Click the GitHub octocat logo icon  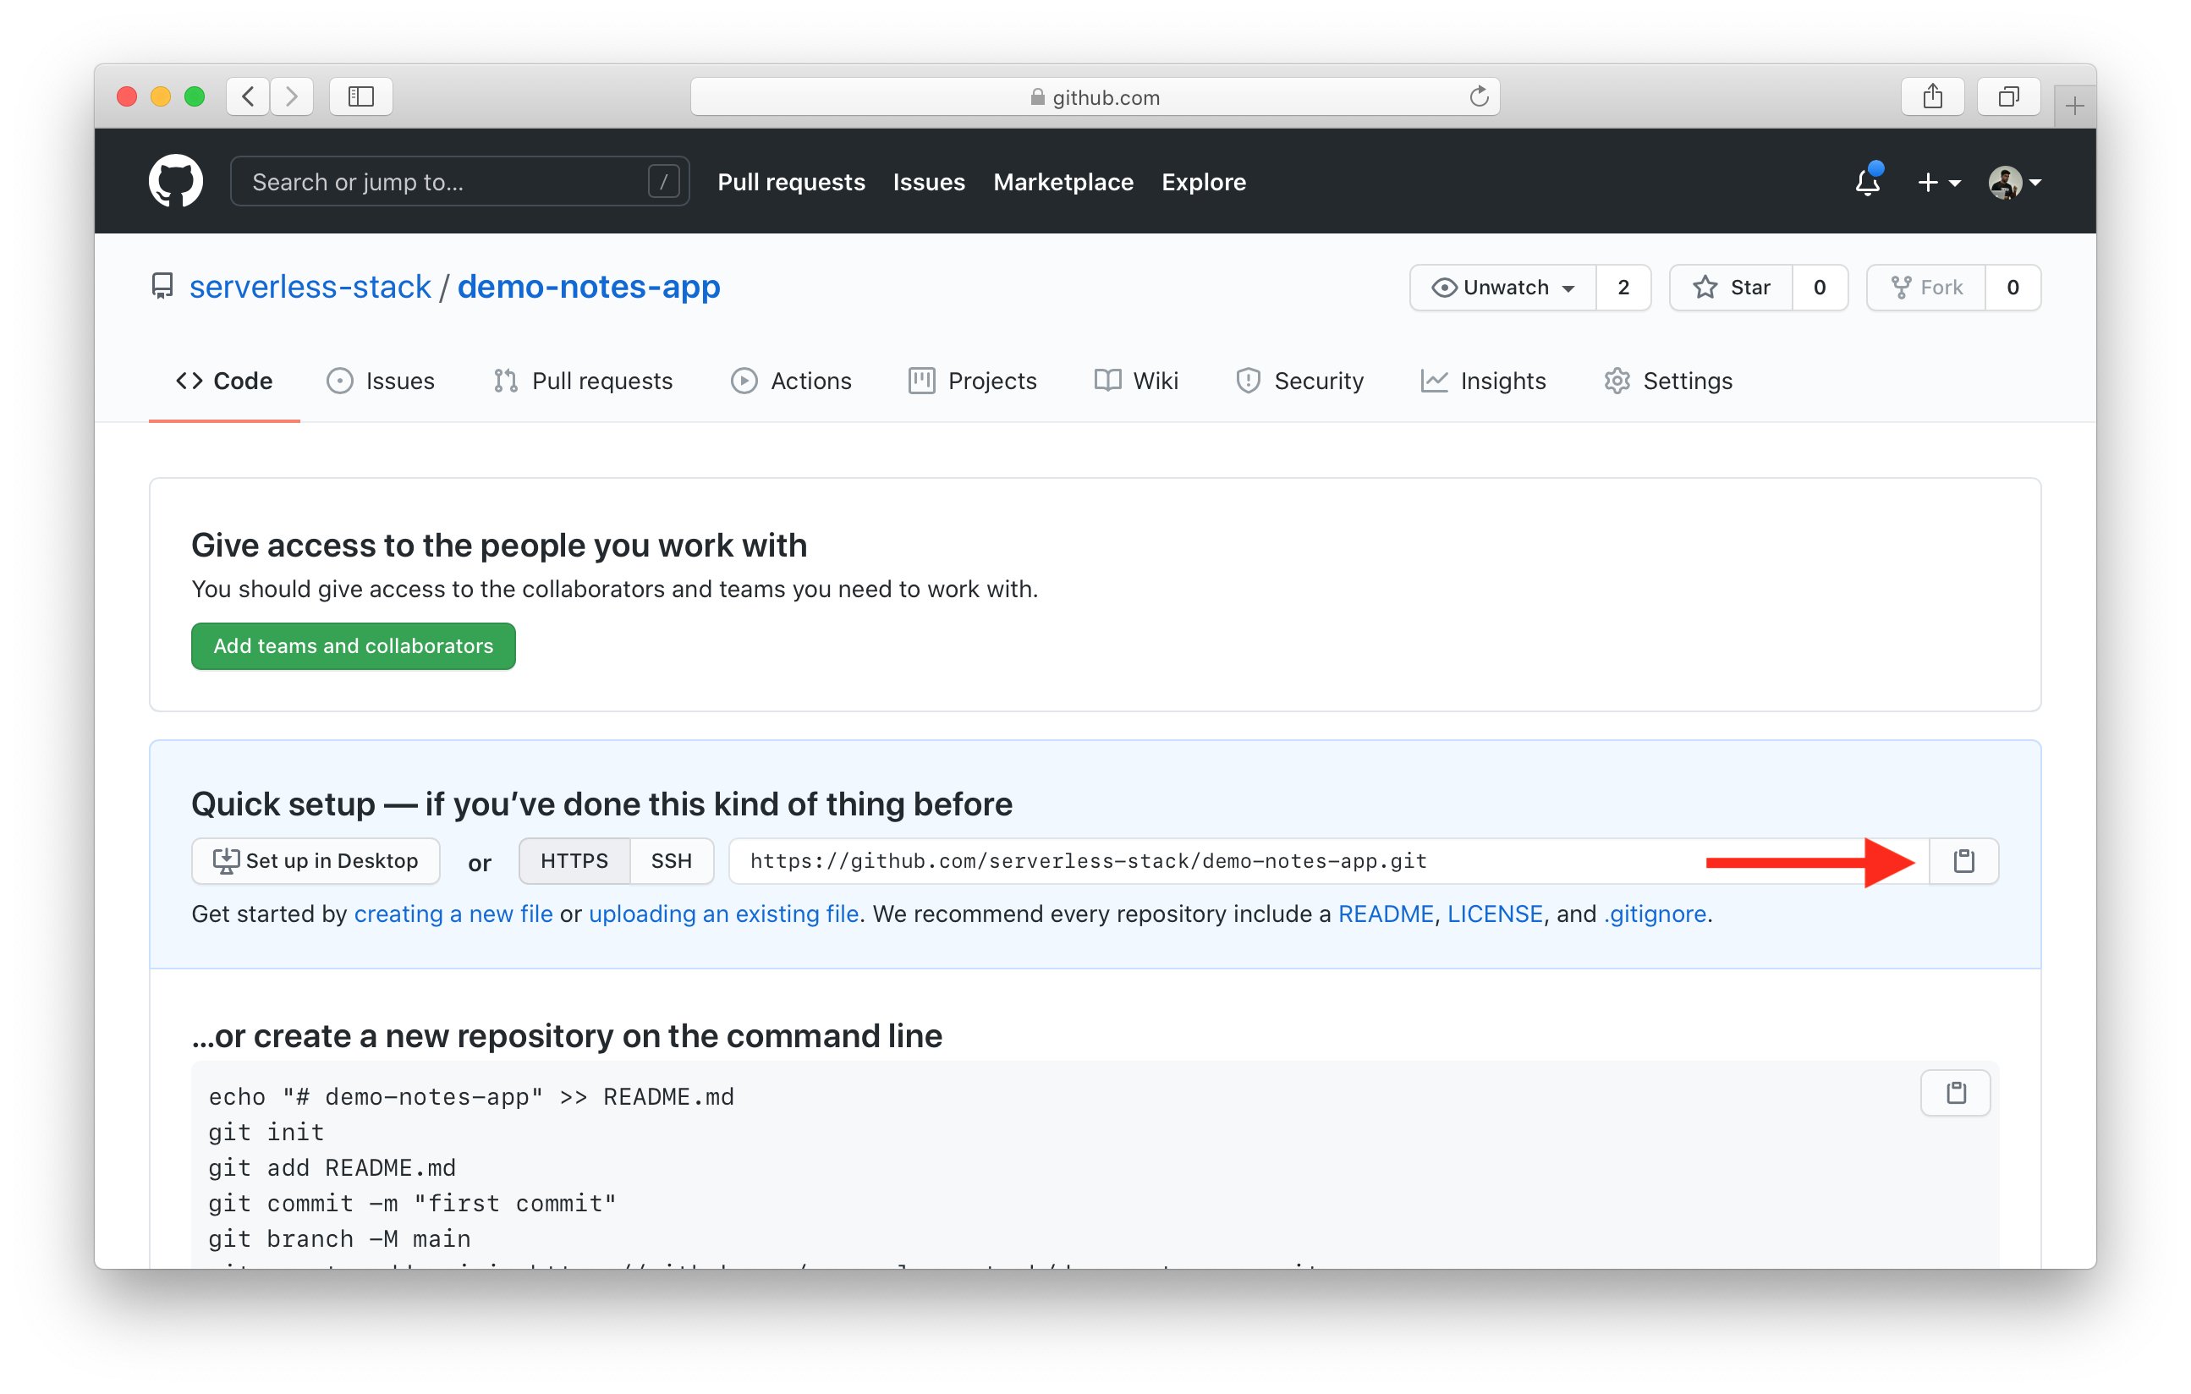click(178, 178)
